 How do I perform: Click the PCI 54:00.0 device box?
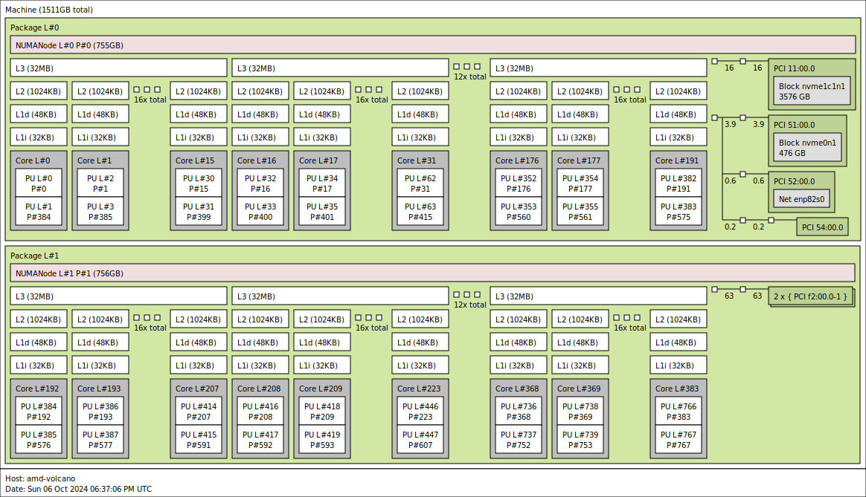tap(822, 227)
